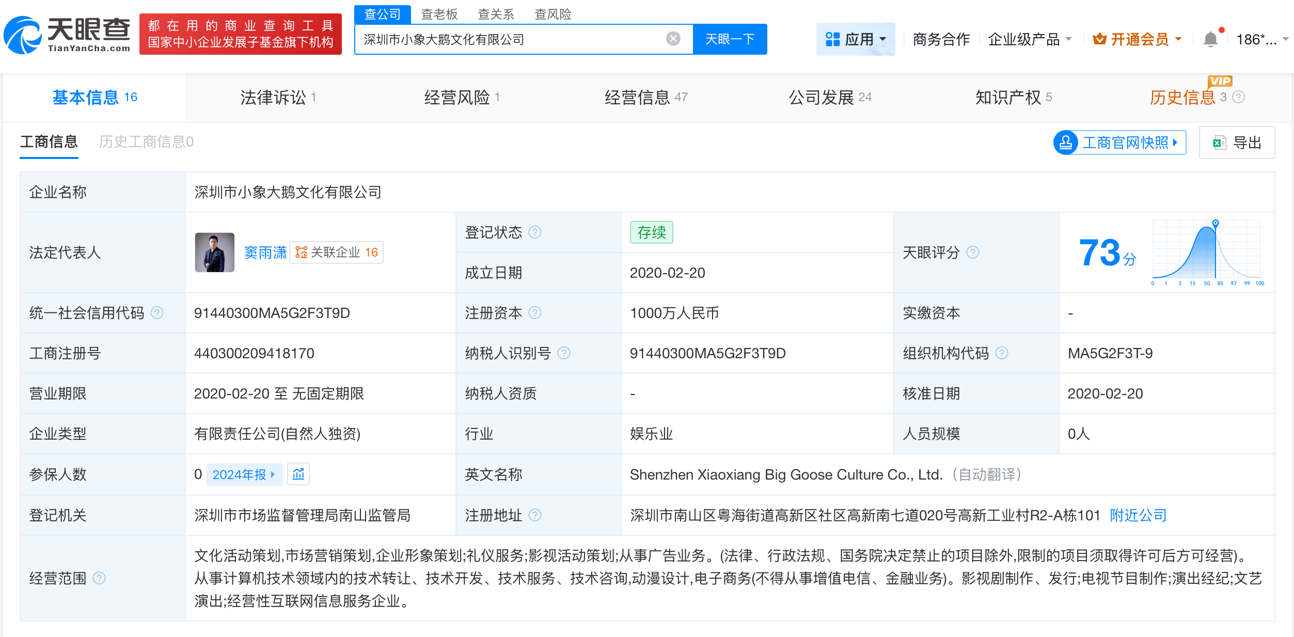Screen dimensions: 1294x637
Task: Select the 查老板 menu item
Action: coord(438,14)
